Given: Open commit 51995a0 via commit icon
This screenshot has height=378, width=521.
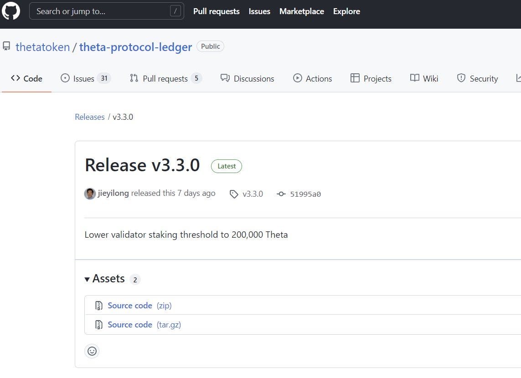Looking at the screenshot, I should pyautogui.click(x=281, y=194).
